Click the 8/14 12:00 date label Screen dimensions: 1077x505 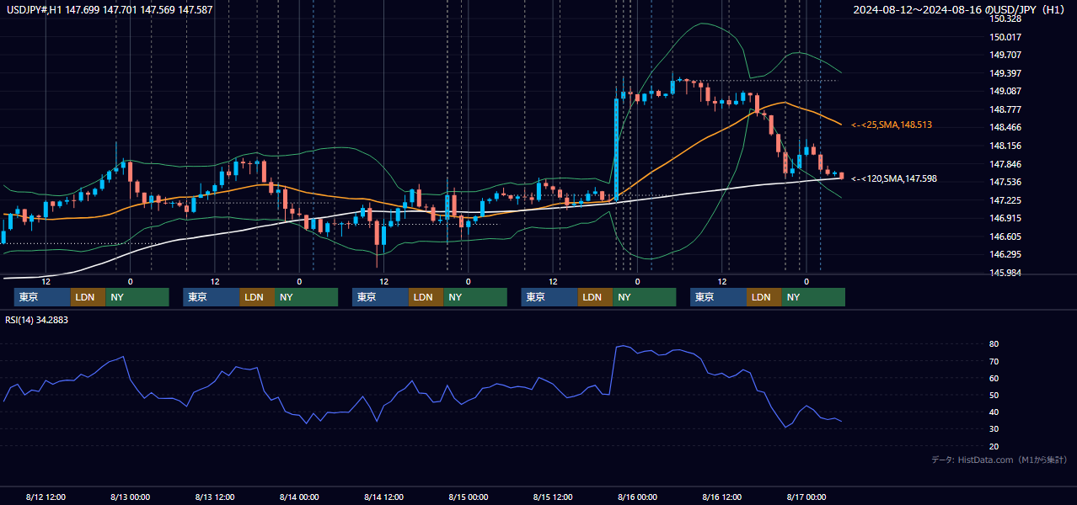[384, 497]
